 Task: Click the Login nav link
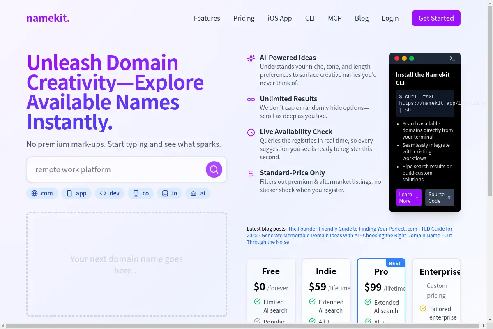pos(390,18)
